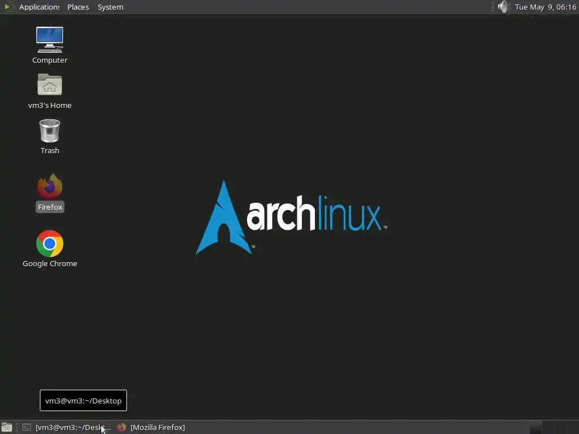Screen dimensions: 579x434
Task: Restore the Mozilla Firefox window from taskbar
Action: click(x=152, y=427)
